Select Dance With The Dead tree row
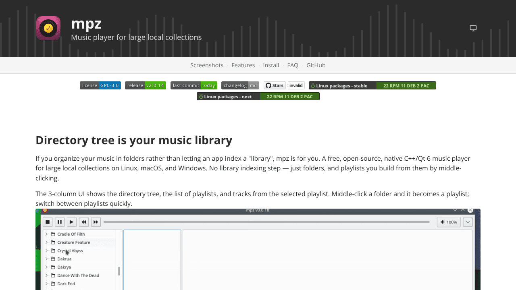The image size is (516, 290). click(80, 275)
